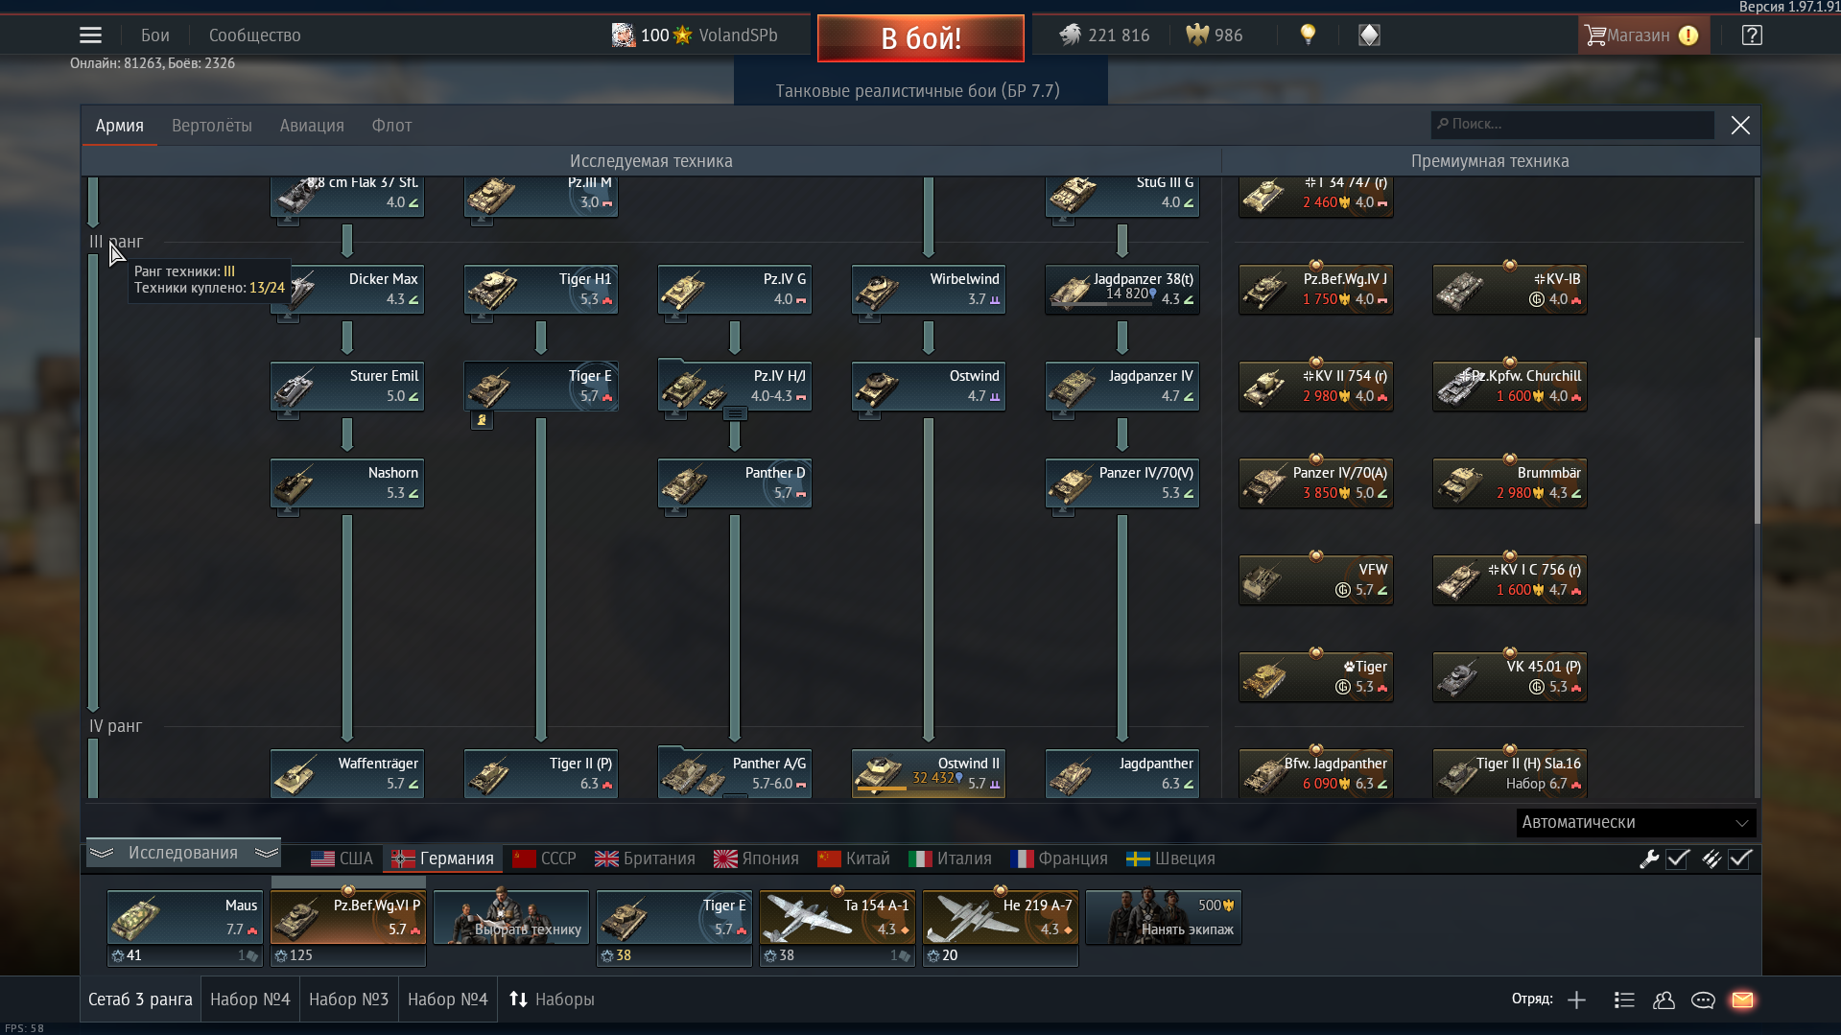
Task: Open the friends squad members icon
Action: 1664,1000
